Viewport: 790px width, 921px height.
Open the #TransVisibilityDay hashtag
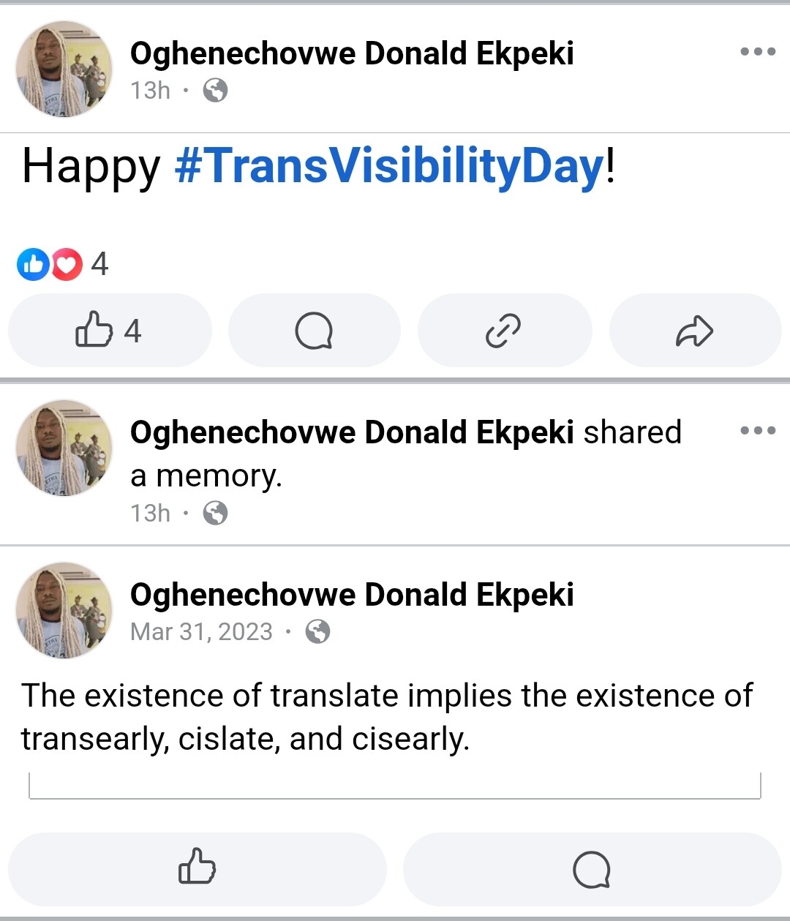click(x=390, y=166)
